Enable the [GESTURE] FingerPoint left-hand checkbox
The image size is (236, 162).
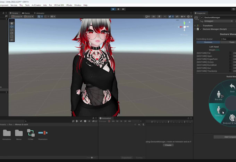[x=230, y=59]
